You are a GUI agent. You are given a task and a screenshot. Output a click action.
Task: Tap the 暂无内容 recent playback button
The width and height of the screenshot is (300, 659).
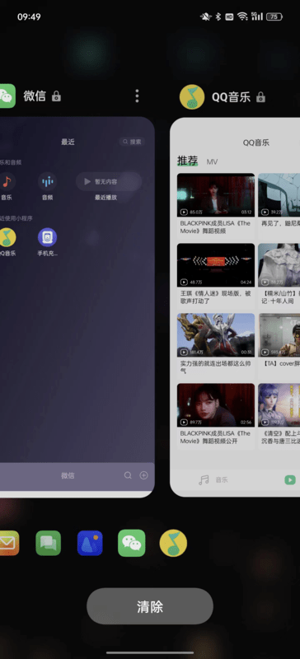point(109,181)
